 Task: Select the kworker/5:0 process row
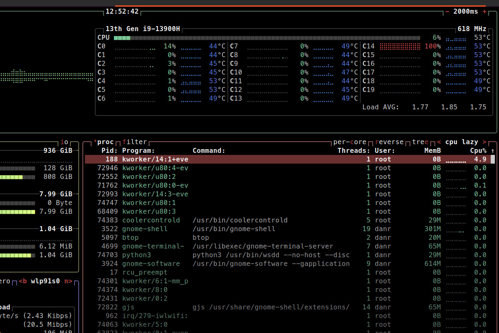288,324
